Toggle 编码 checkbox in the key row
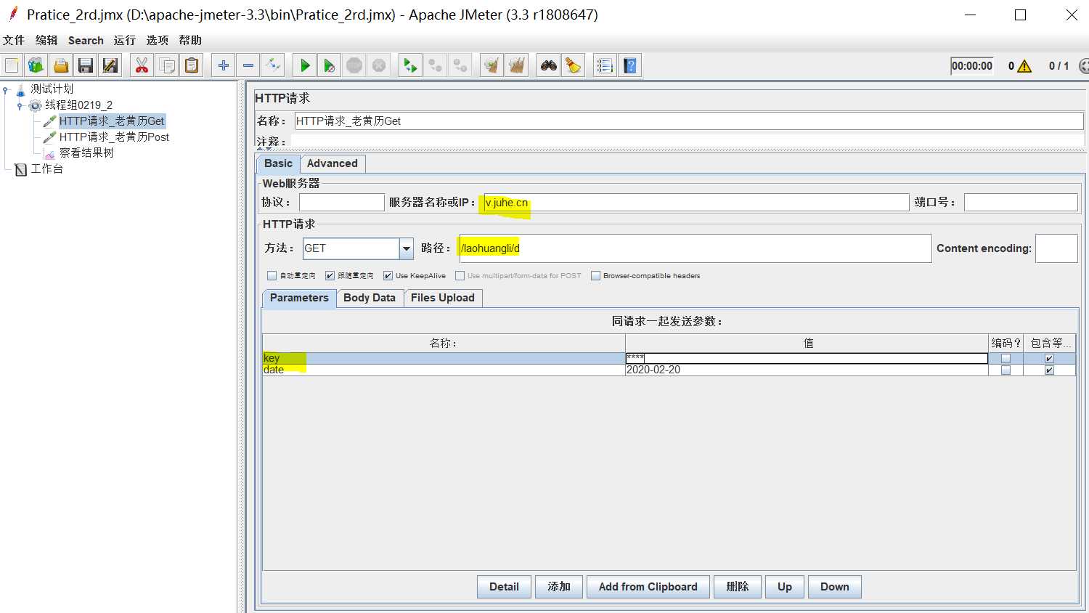Screen dimensions: 1089x613 coord(1006,359)
